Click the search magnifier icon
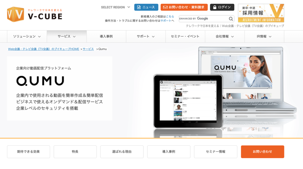The height and width of the screenshot is (169, 303). pos(231,19)
